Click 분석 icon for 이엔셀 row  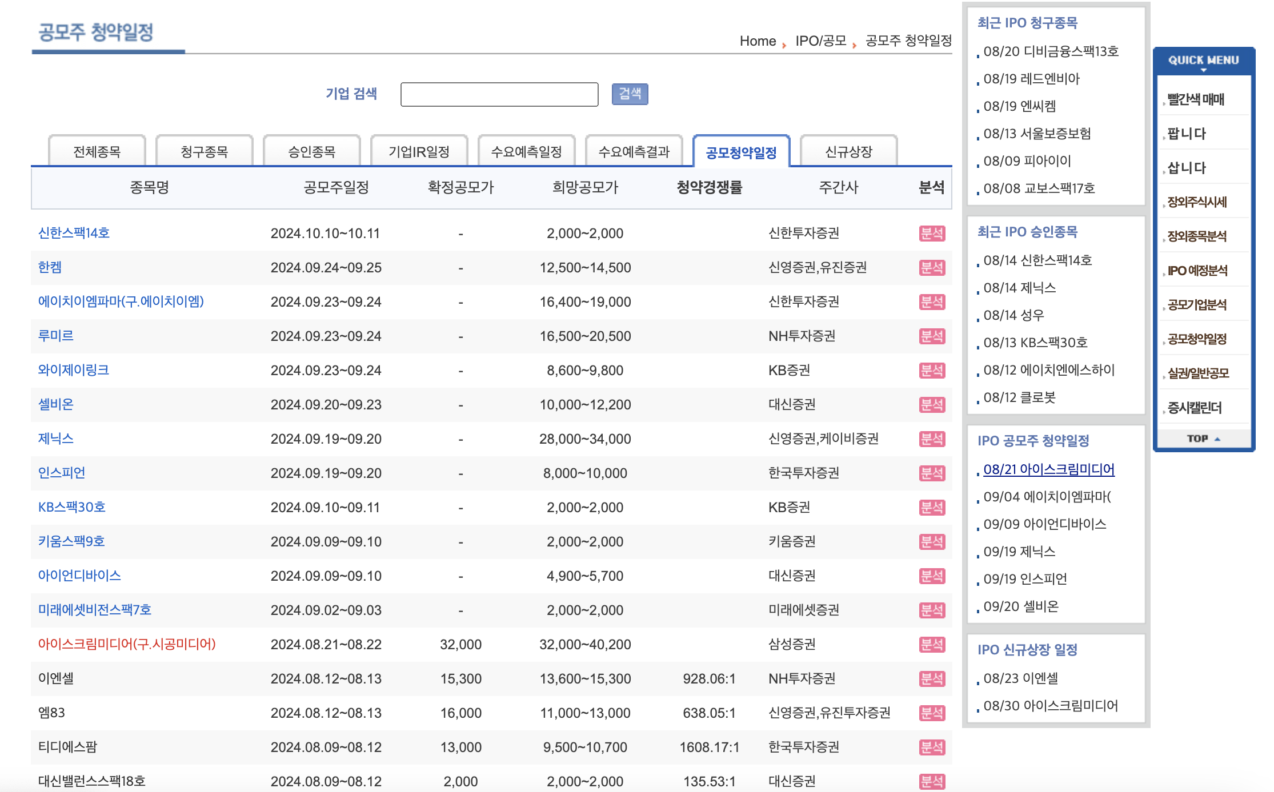coord(932,678)
